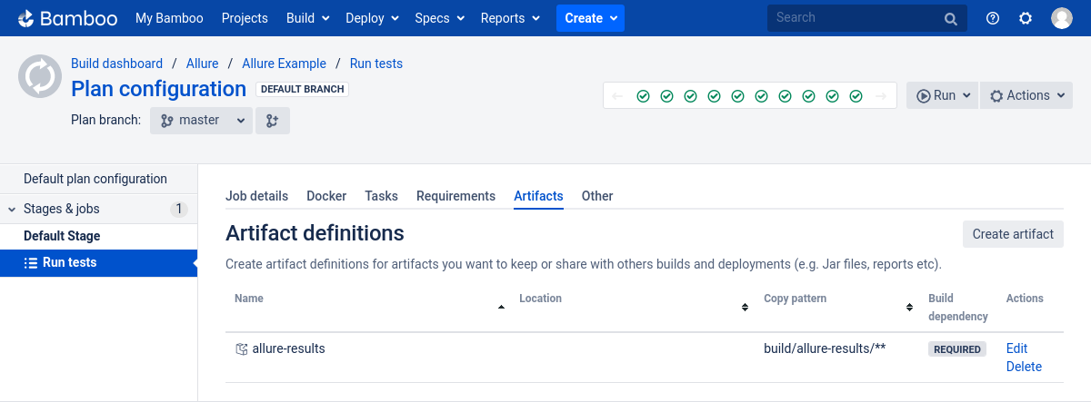Viewport: 1091px width, 402px height.
Task: Click the create plan branch icon button
Action: coord(273,120)
